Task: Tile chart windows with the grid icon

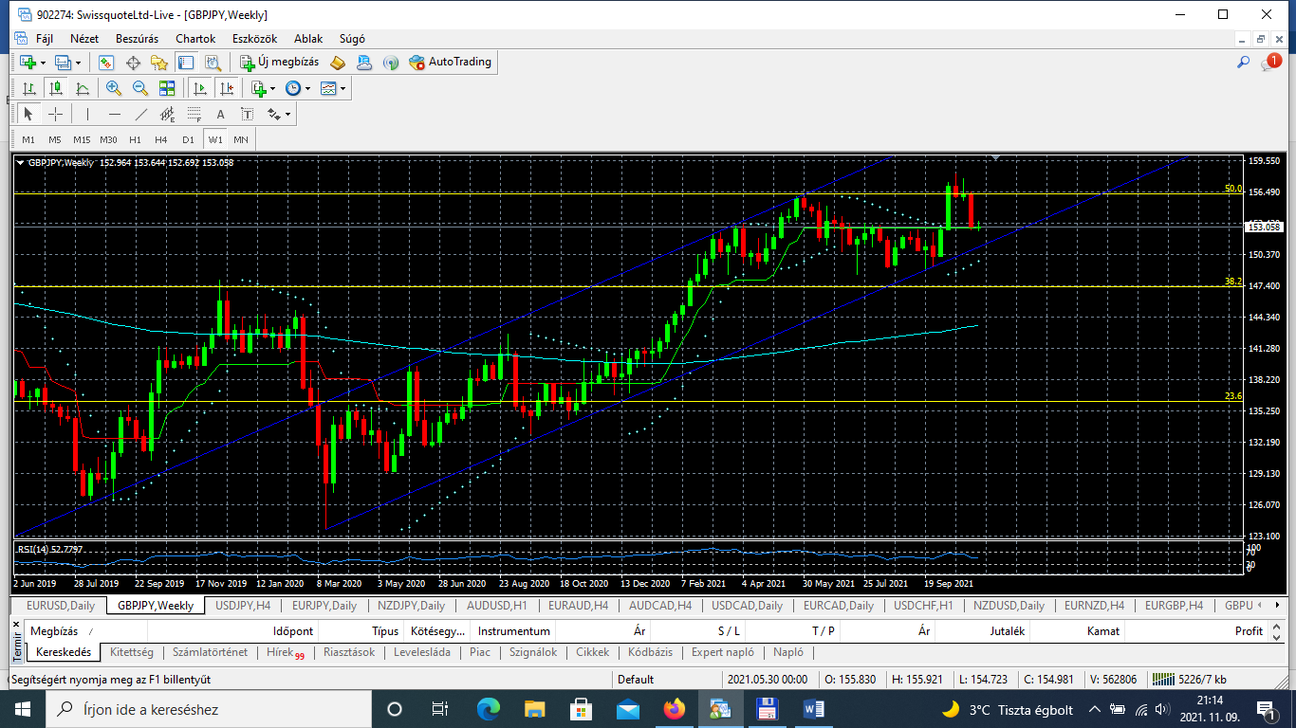Action: pyautogui.click(x=167, y=88)
